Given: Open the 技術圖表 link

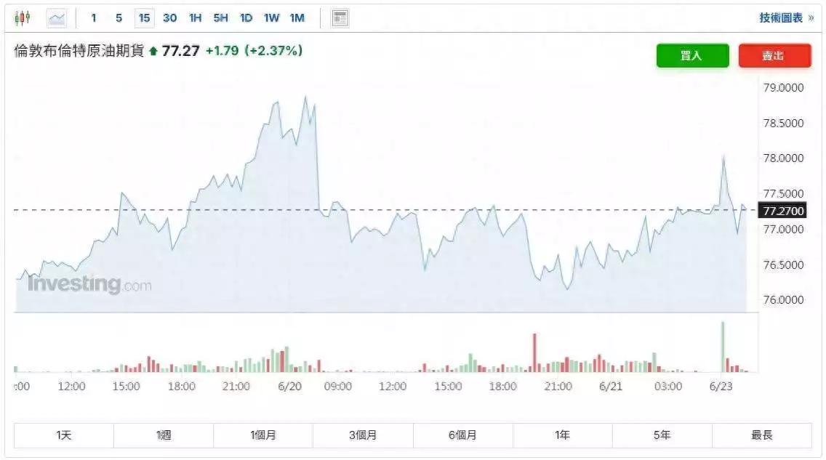Looking at the screenshot, I should (x=781, y=18).
